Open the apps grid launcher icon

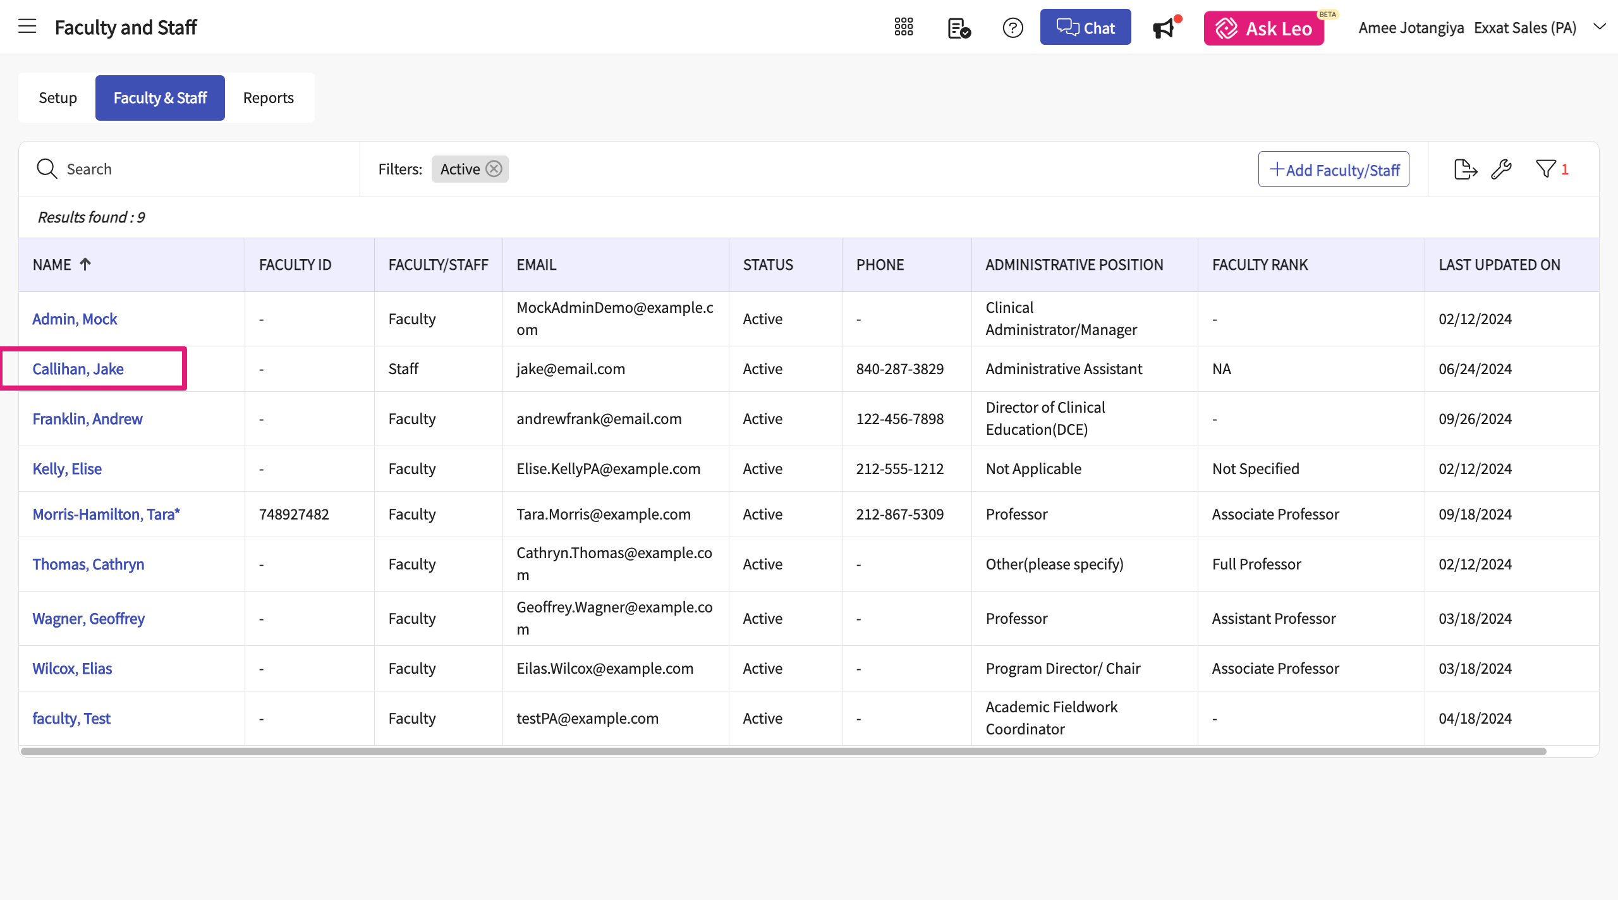(904, 27)
